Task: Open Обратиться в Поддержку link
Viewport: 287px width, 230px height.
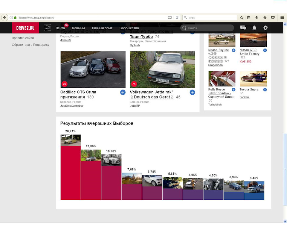Action: pos(30,45)
